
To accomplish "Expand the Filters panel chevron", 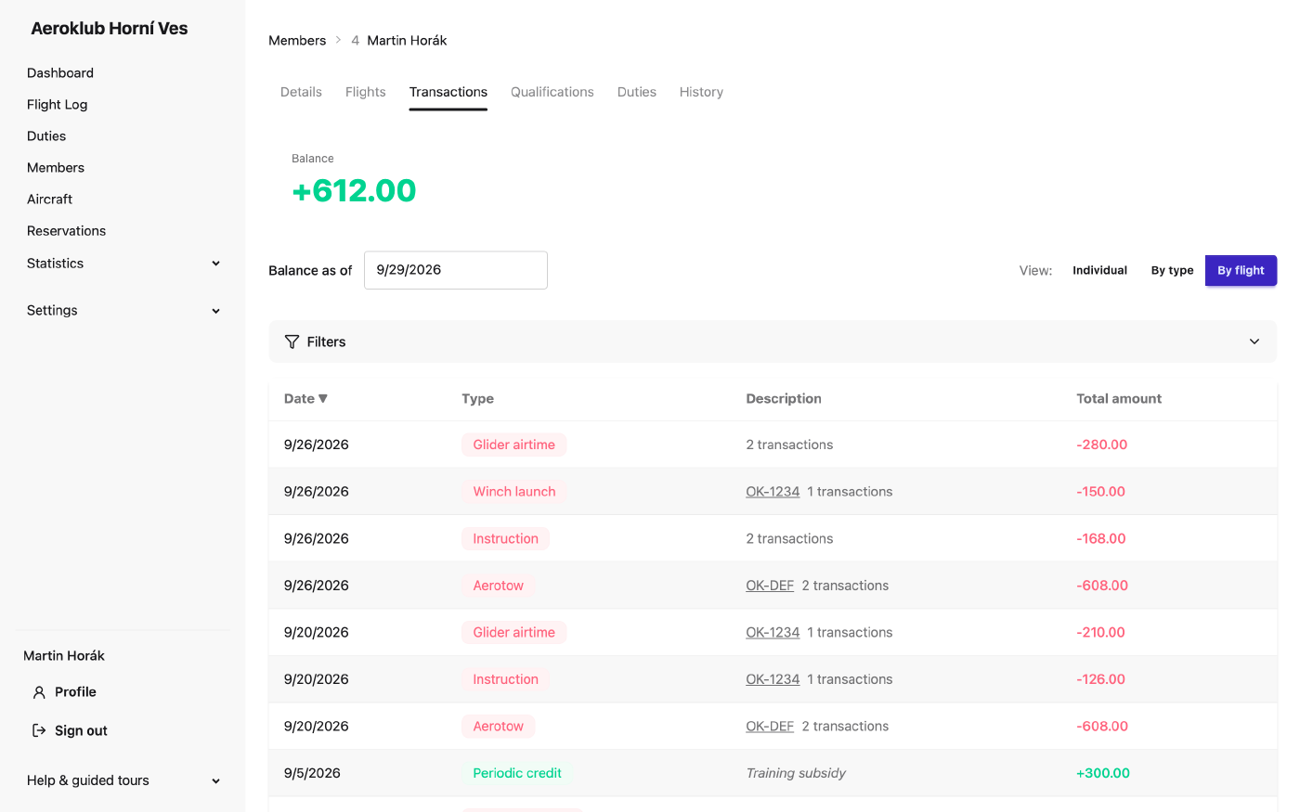I will point(1254,342).
